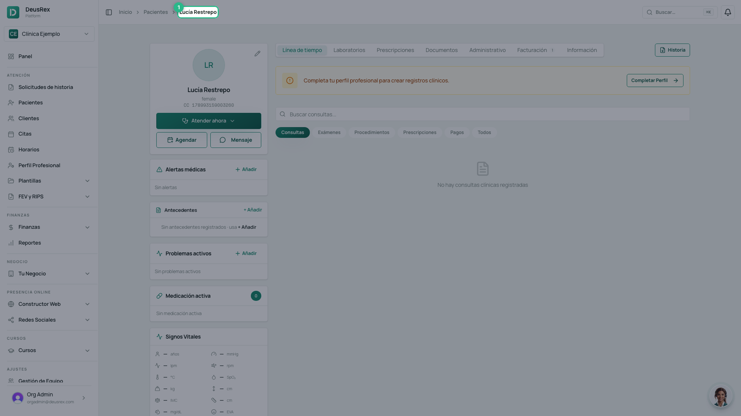Viewport: 741px width, 416px height.
Task: Expand Redes Sociales menu
Action: pos(49,320)
